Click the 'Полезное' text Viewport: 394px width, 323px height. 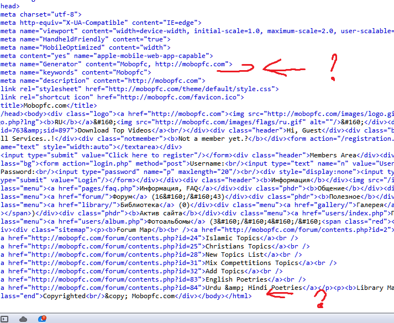344,197
